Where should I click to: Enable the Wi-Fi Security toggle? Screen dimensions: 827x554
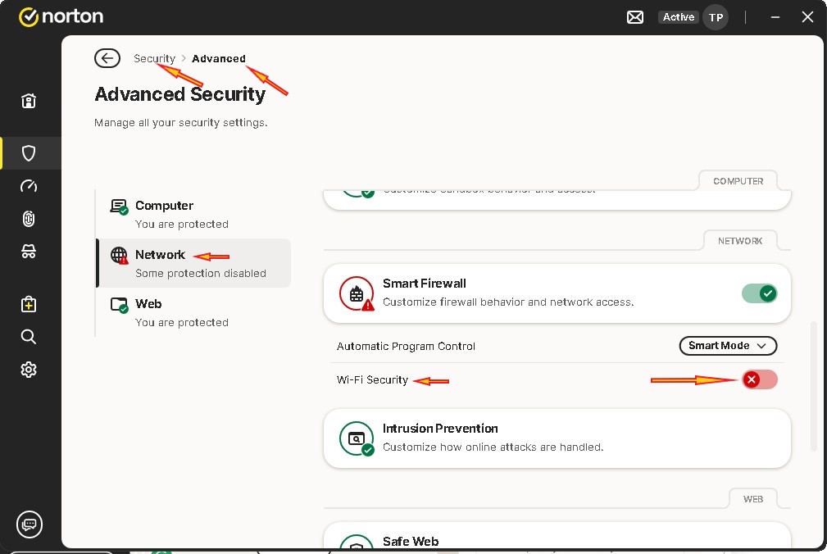pyautogui.click(x=759, y=379)
